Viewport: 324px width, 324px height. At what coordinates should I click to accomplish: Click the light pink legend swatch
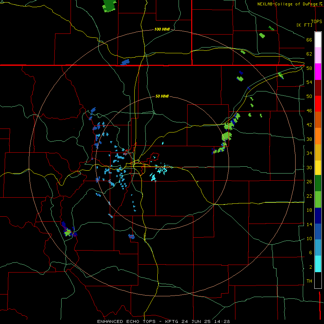[x=318, y=55]
